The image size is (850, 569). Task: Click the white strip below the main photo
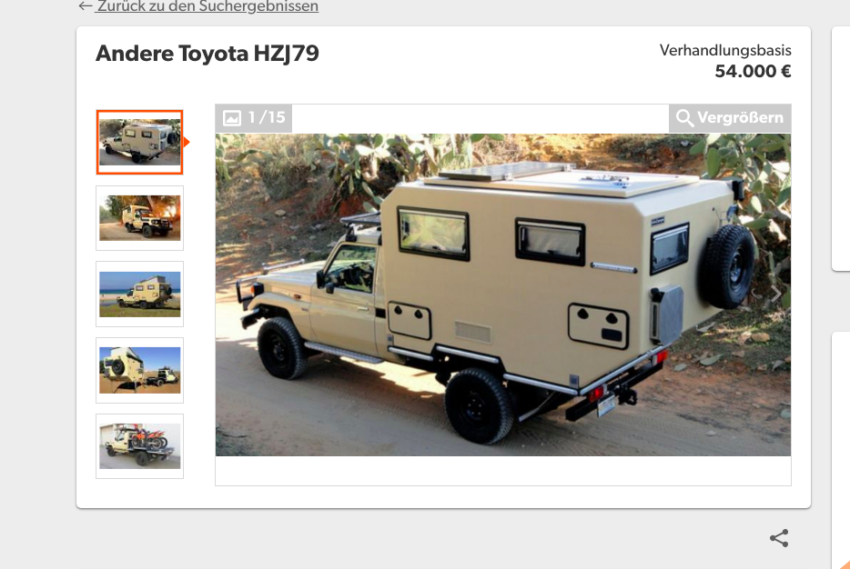click(x=503, y=471)
